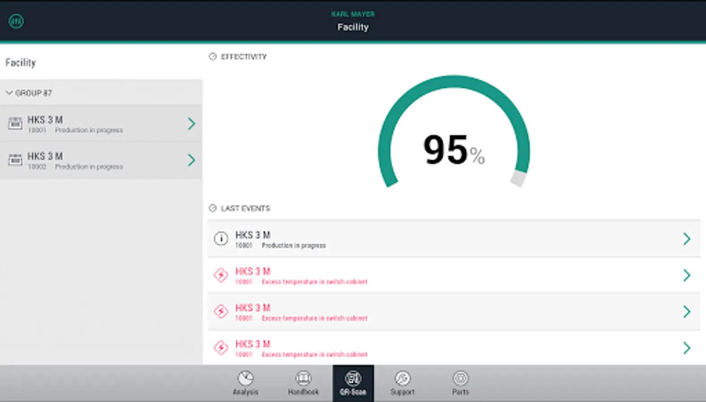Screen dimensions: 706x402
Task: Click the clock icon next to LAST EVENTS
Action: click(213, 208)
